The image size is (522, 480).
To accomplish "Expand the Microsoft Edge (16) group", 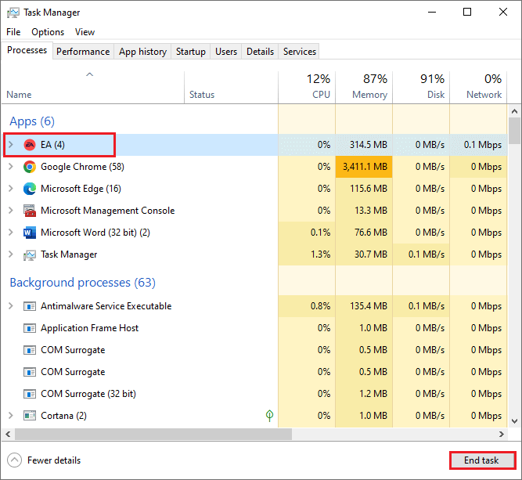I will [x=11, y=189].
